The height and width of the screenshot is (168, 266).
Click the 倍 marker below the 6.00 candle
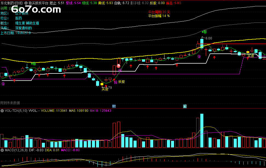pos(199,56)
